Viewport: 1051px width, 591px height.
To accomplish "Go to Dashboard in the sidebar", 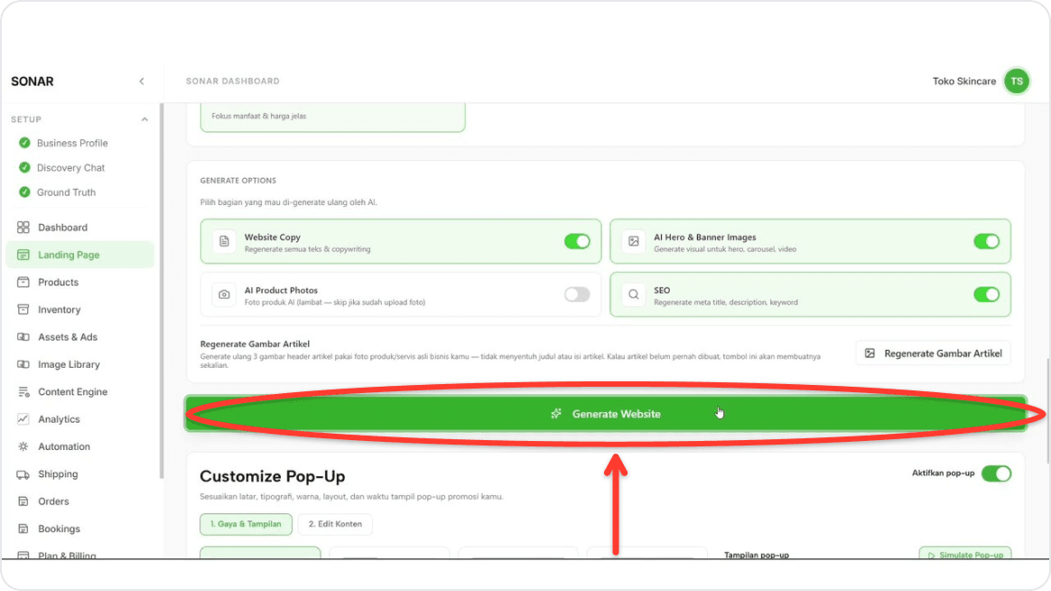I will pos(62,228).
